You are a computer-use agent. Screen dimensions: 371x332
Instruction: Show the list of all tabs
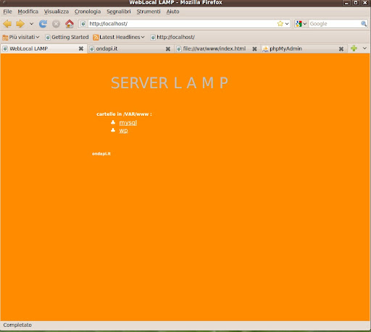(x=364, y=48)
